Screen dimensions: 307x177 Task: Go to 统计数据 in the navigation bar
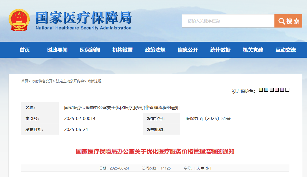pos(220,50)
